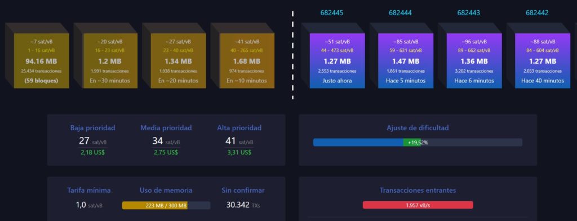Select mined block labeled Hace 6 minutos

474,61
